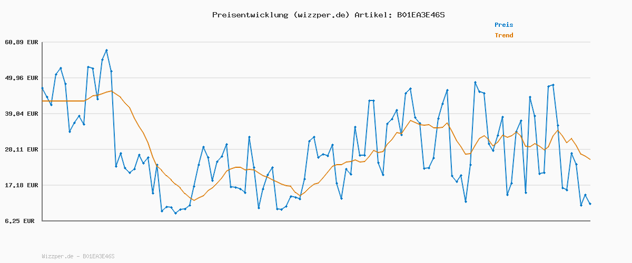632x263 pixels.
Task: Click the highest peak of the blue price line
Action: 106,50
